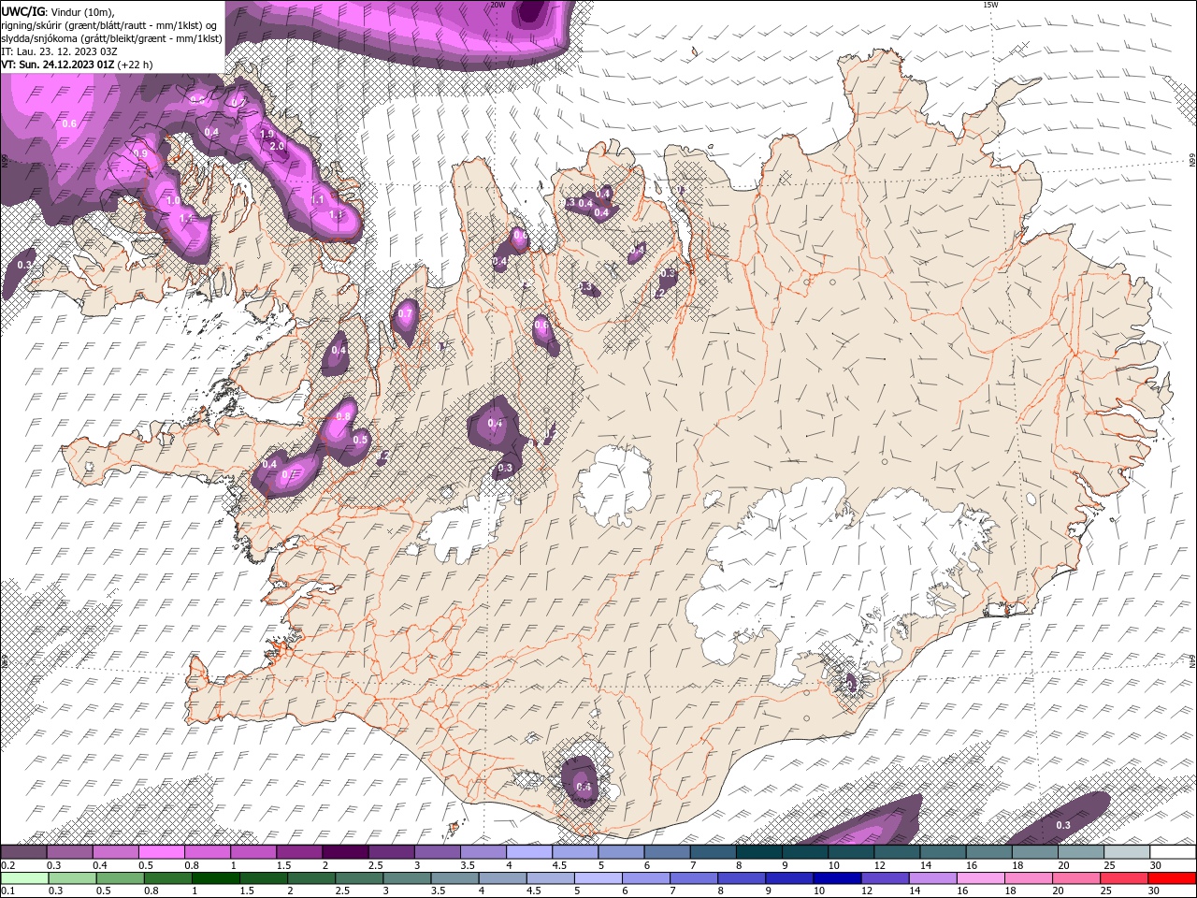
Task: Click the 'rigning/skúrir' legend description line
Action: pyautogui.click(x=109, y=25)
